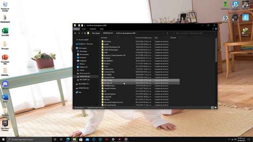Click the folder icon next to 2K Games
The height and width of the screenshot is (142, 253).
click(x=102, y=41)
